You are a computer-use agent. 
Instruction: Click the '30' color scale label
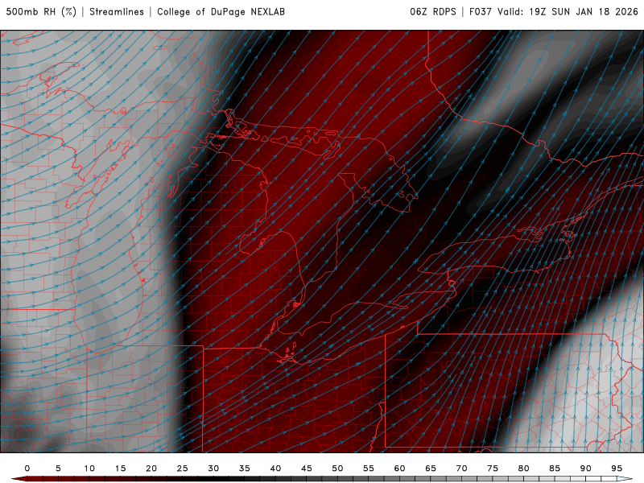click(213, 469)
